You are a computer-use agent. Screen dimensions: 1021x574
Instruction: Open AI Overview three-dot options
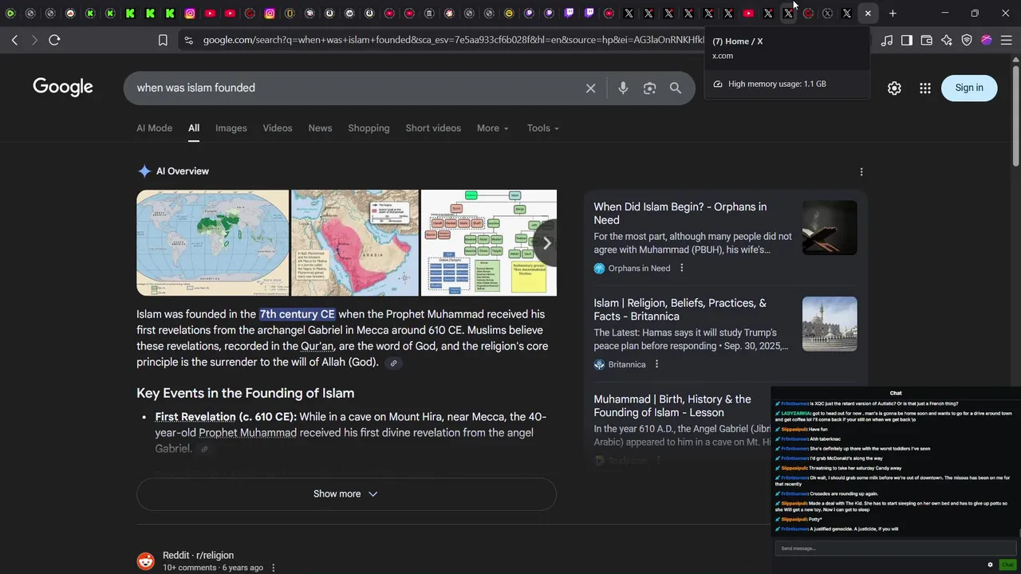[x=861, y=171]
